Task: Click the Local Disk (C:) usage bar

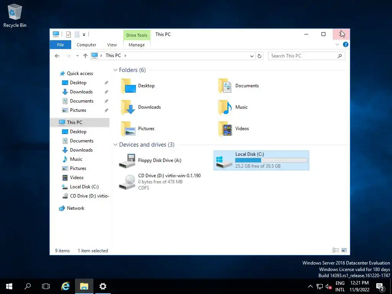Action: [x=271, y=160]
